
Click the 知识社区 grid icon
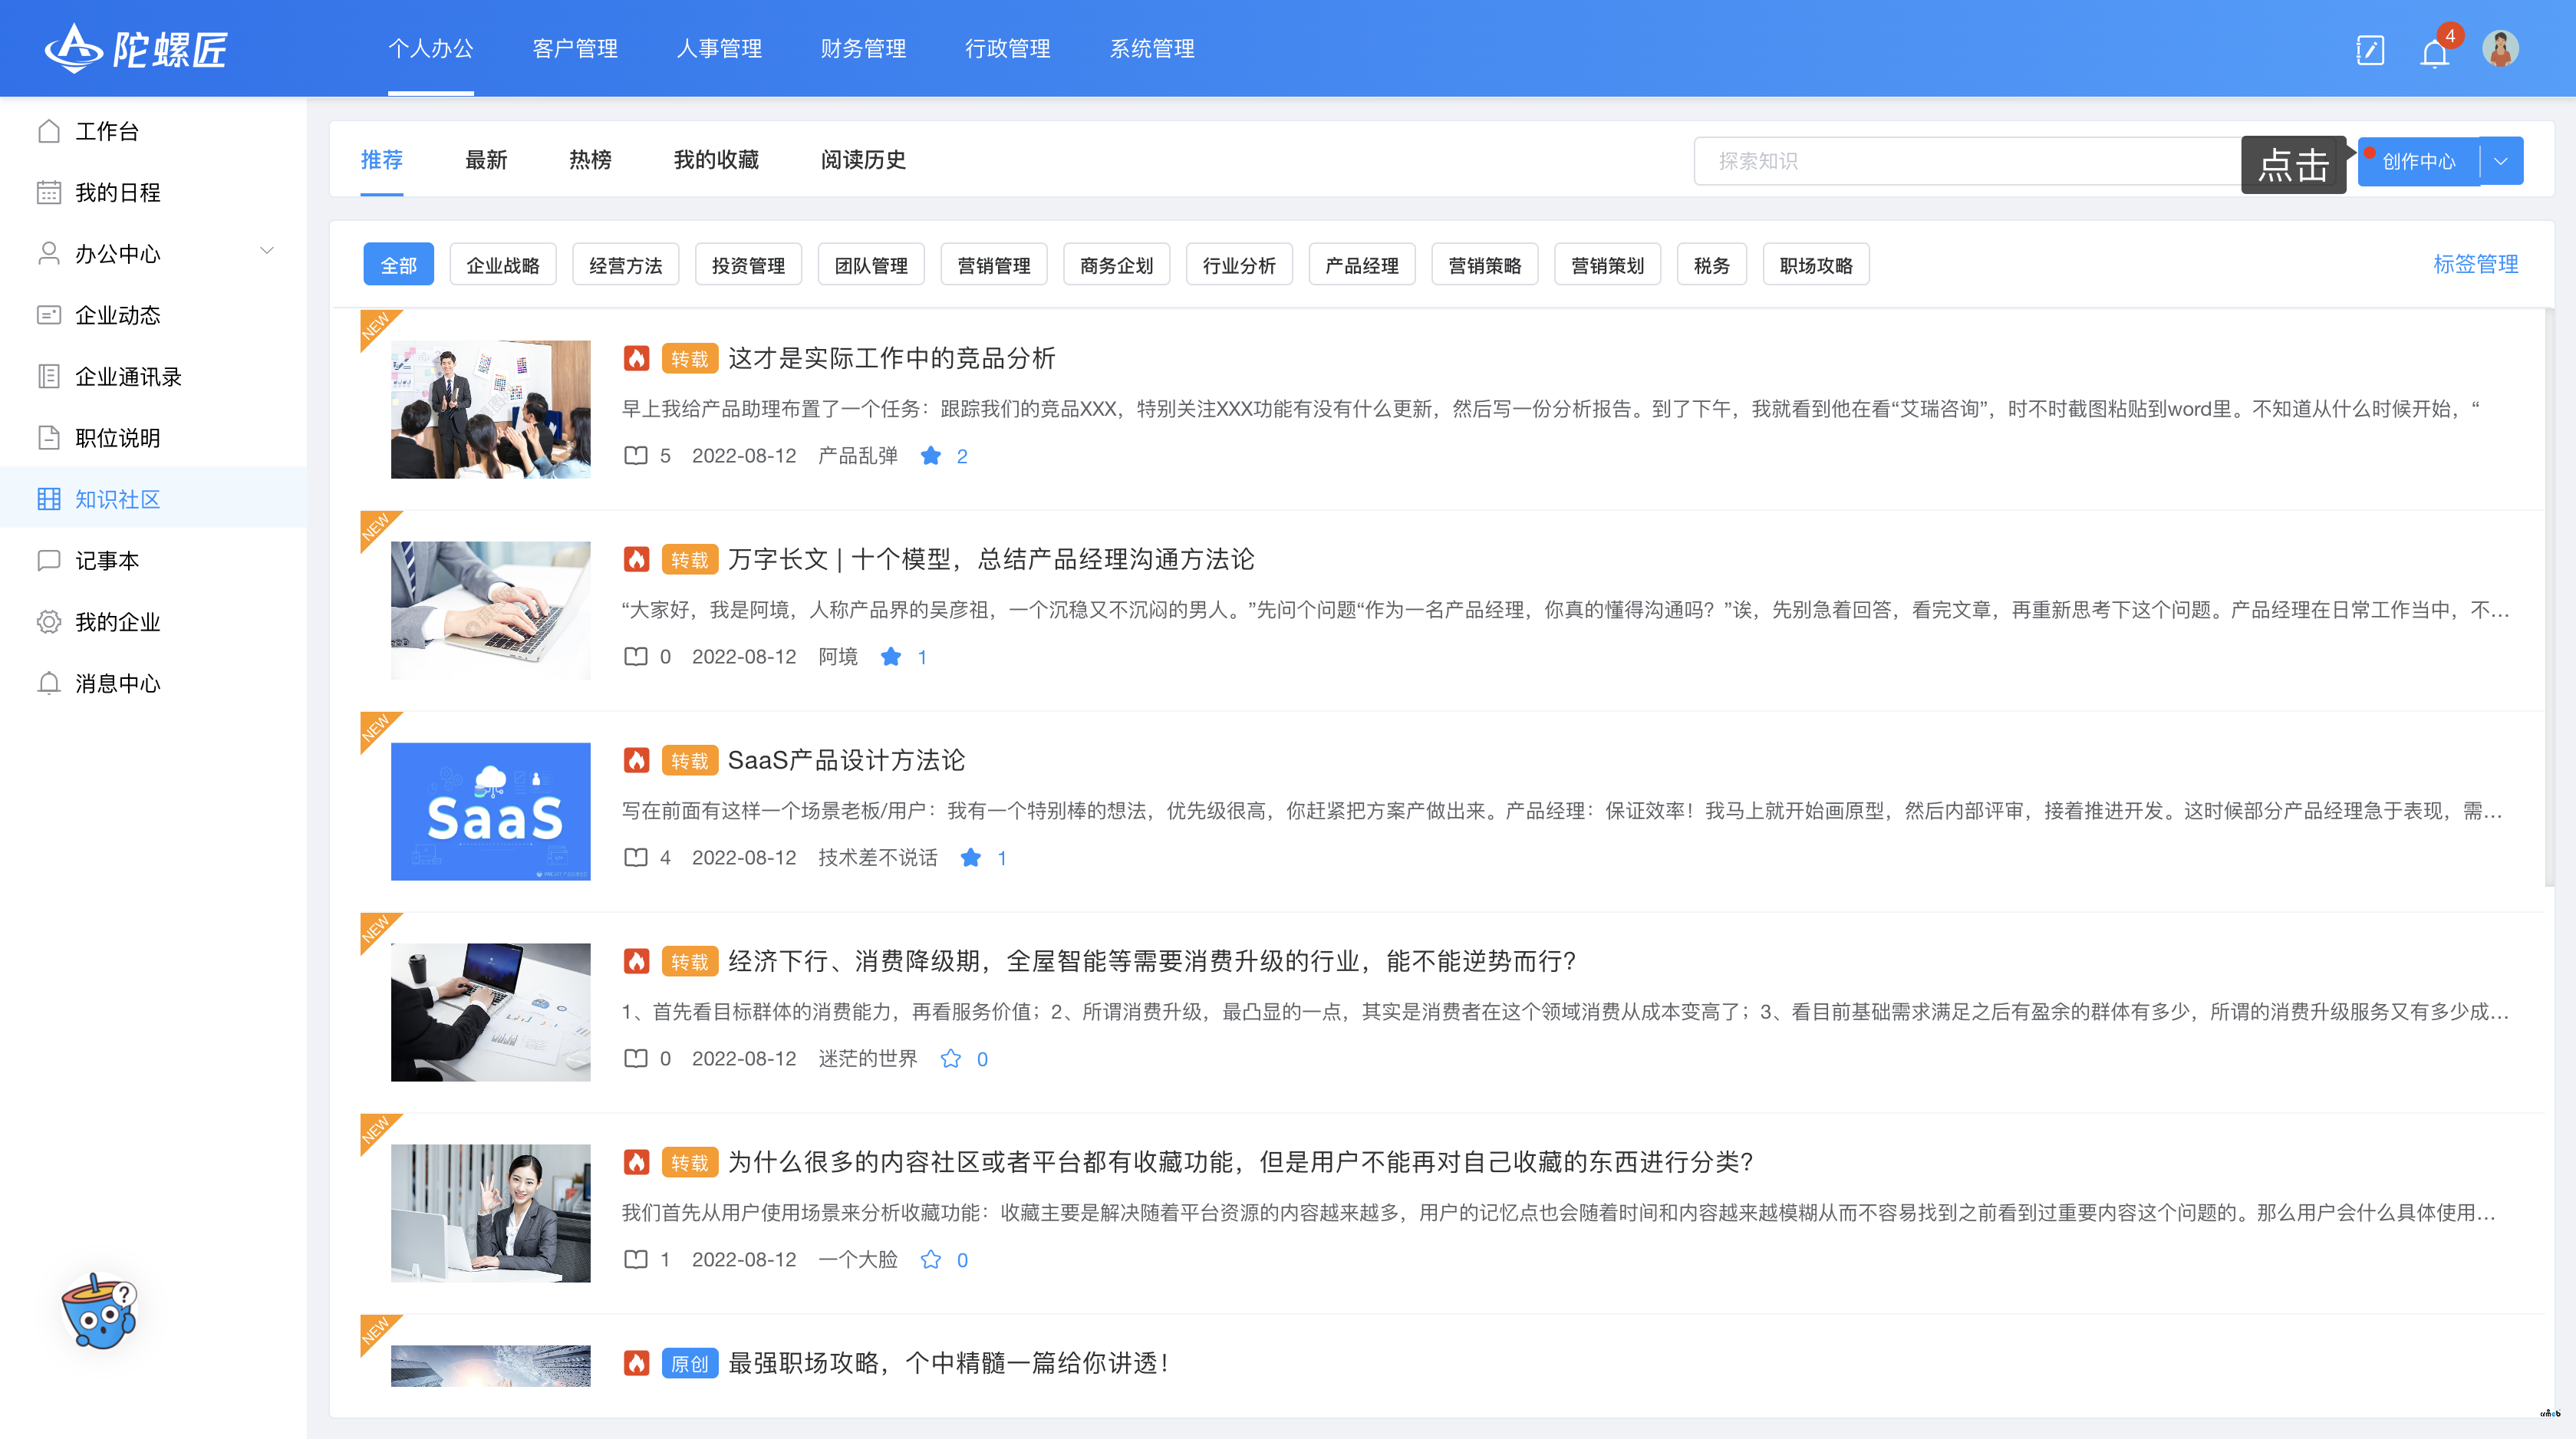49,499
